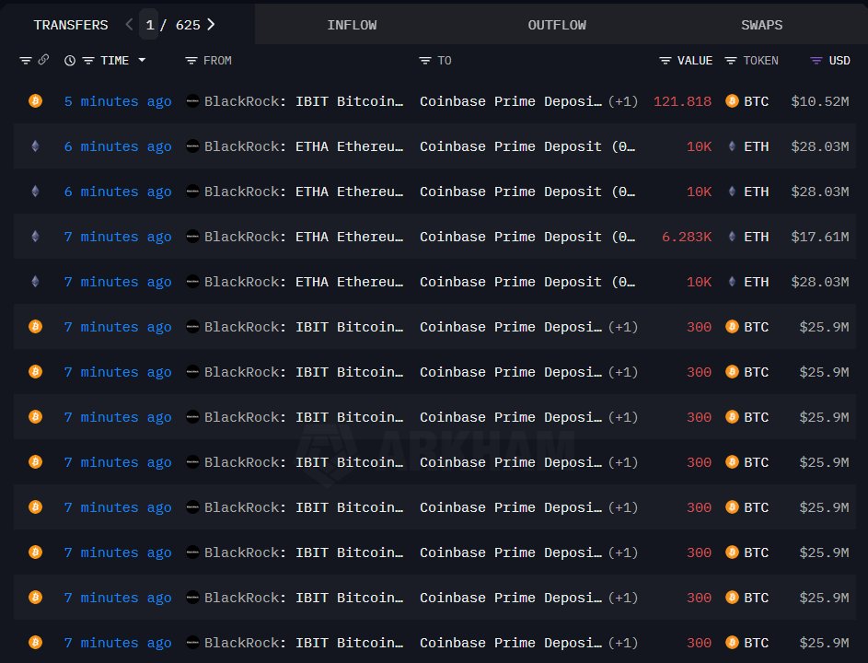Click the USD column header label
This screenshot has width=868, height=663.
tap(839, 61)
